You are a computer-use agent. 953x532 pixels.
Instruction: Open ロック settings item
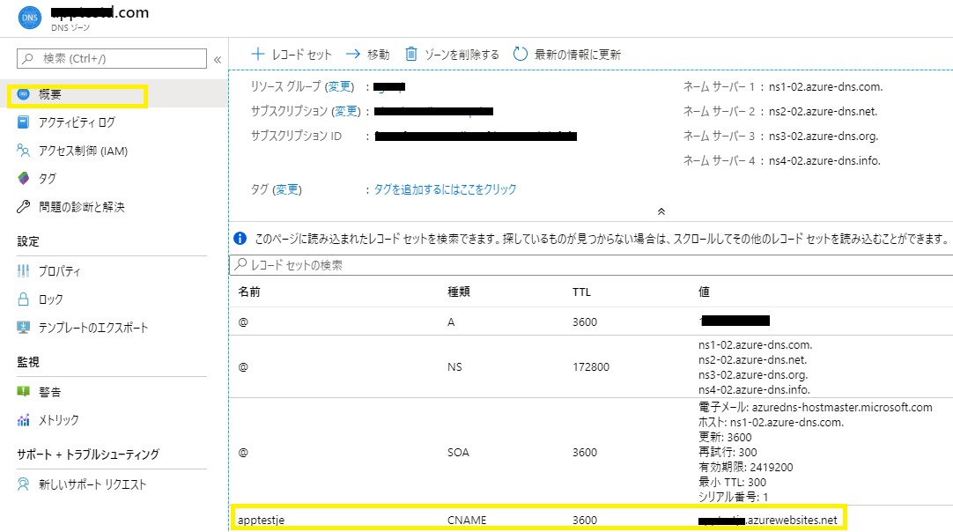click(x=51, y=299)
